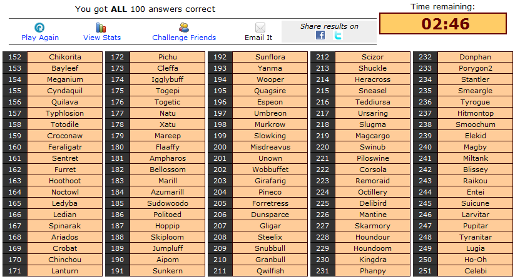Select the Octillery cell
The height and width of the screenshot is (279, 520).
coord(373,192)
